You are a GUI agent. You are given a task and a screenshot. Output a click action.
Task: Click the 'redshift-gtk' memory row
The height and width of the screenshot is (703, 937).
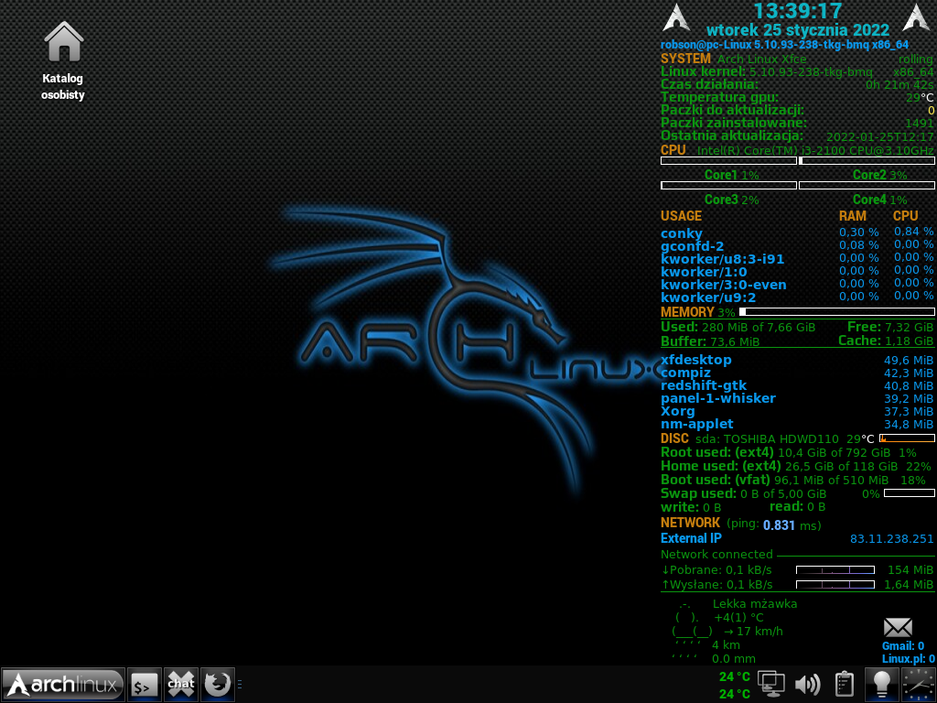pyautogui.click(x=797, y=385)
